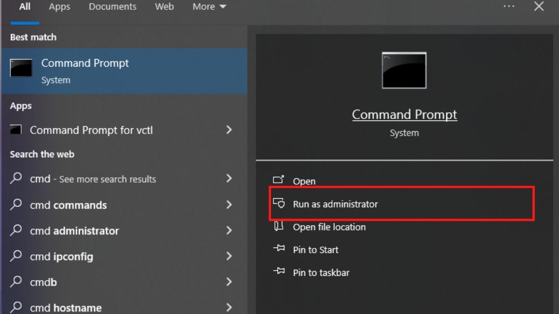The width and height of the screenshot is (559, 314).
Task: Expand the cmd hostname suggestion arrow
Action: pyautogui.click(x=229, y=307)
